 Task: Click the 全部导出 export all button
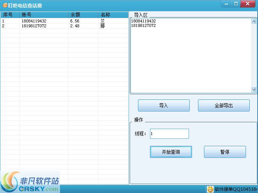(224, 105)
